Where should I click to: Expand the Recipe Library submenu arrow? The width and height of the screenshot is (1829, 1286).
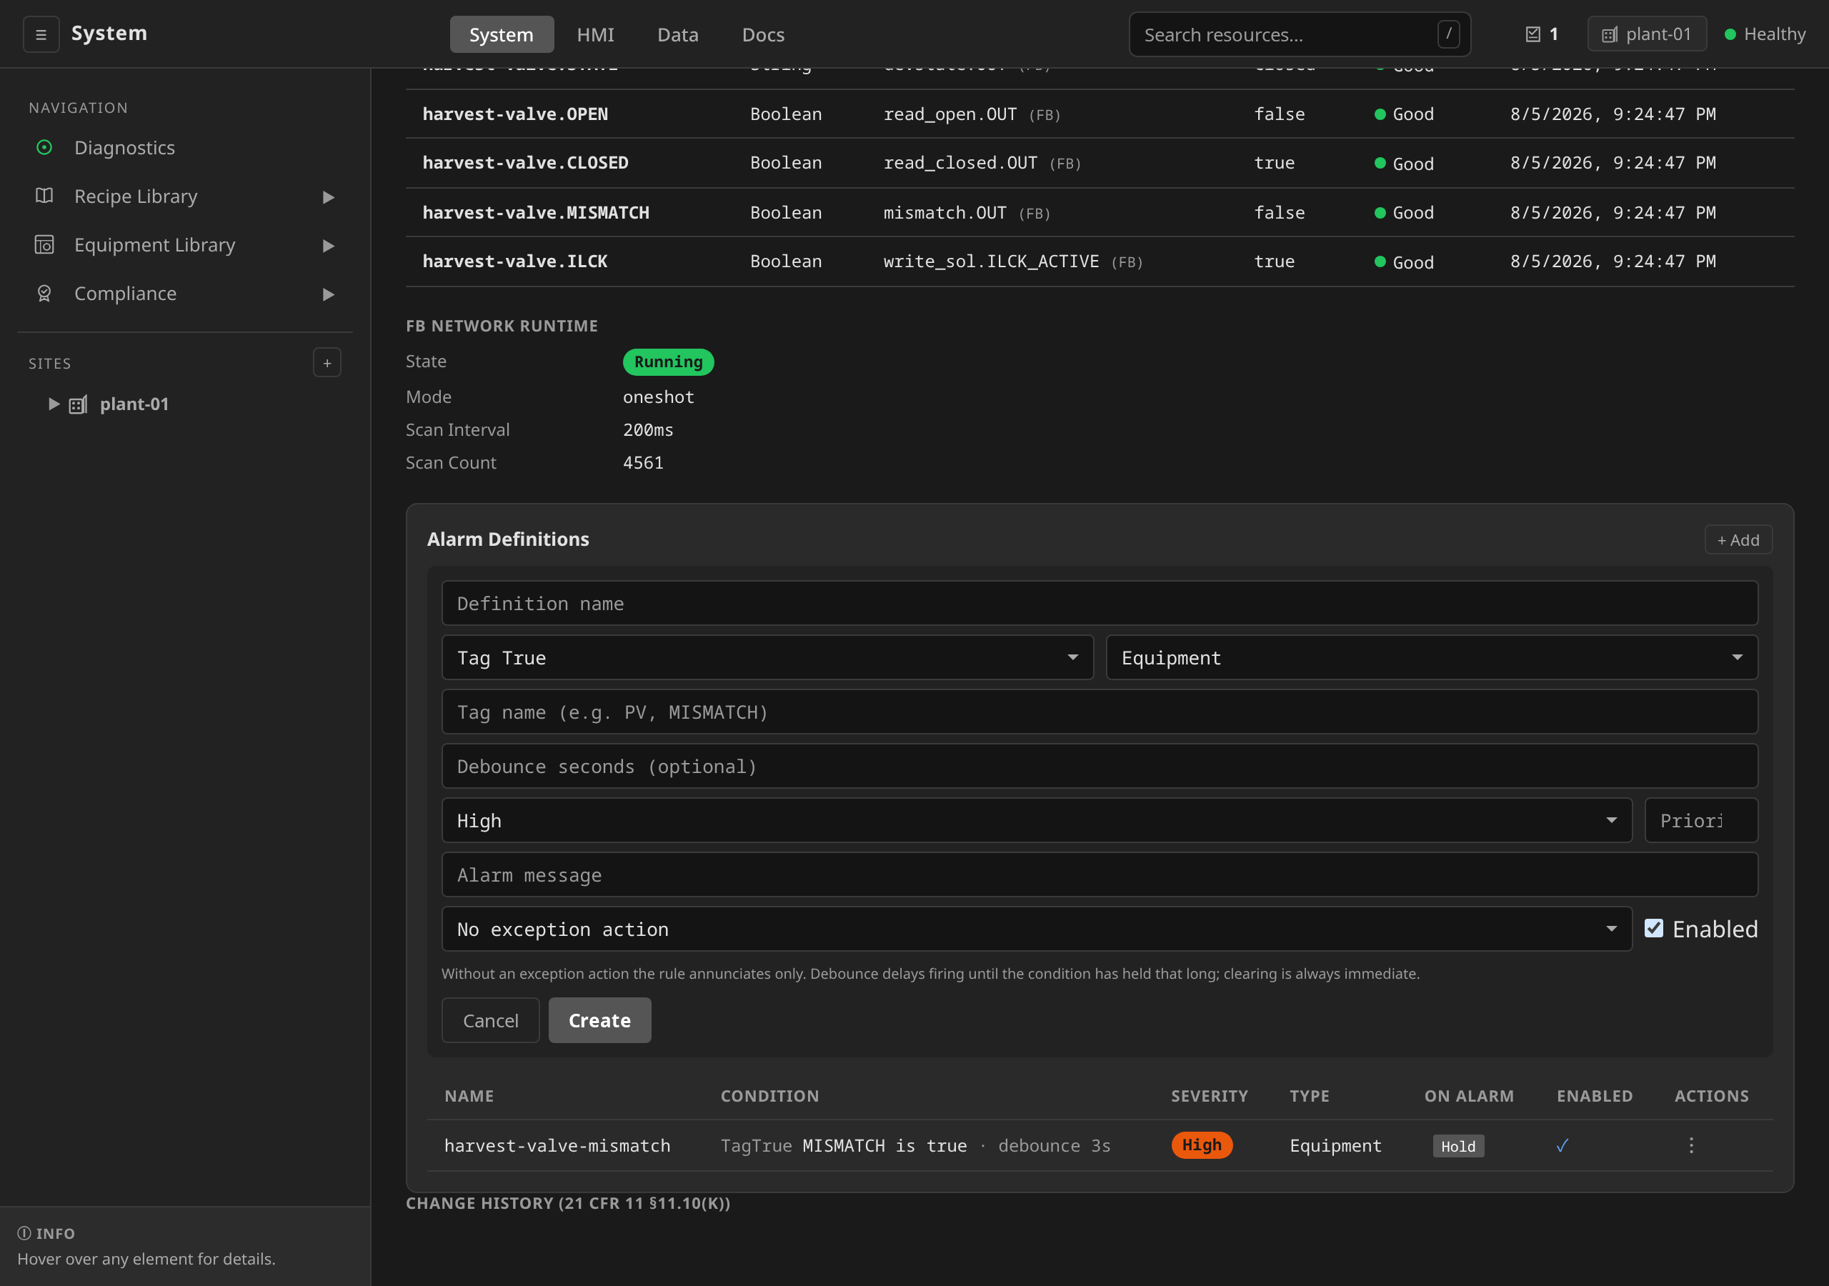(x=328, y=196)
